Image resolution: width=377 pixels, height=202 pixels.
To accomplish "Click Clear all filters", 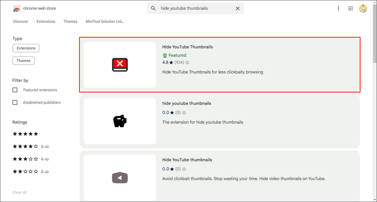I will point(20,192).
